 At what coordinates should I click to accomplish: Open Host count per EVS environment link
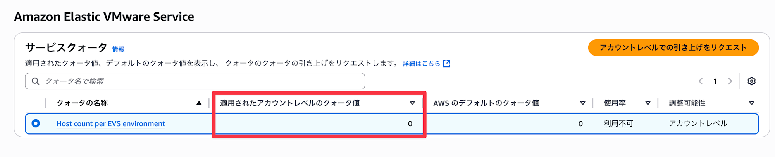111,123
